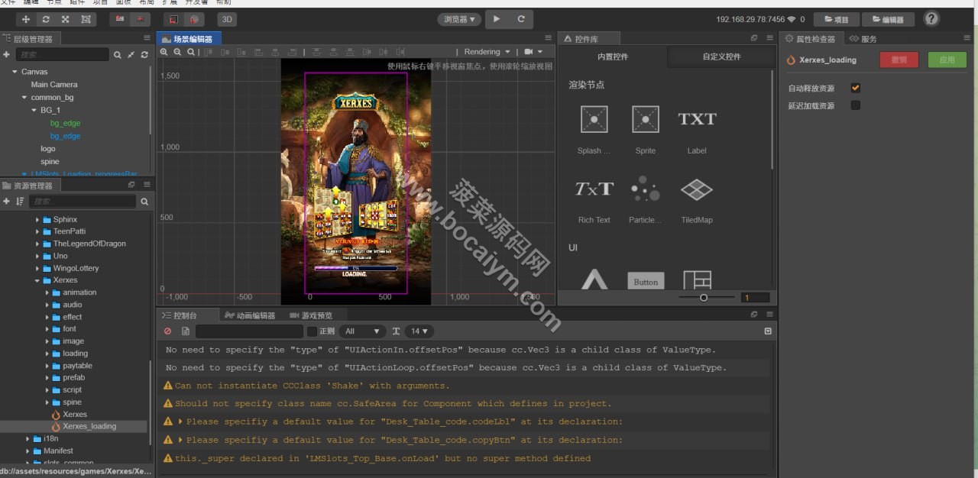Screen dimensions: 978x478
Task: Click the refresh preview button
Action: pyautogui.click(x=521, y=19)
